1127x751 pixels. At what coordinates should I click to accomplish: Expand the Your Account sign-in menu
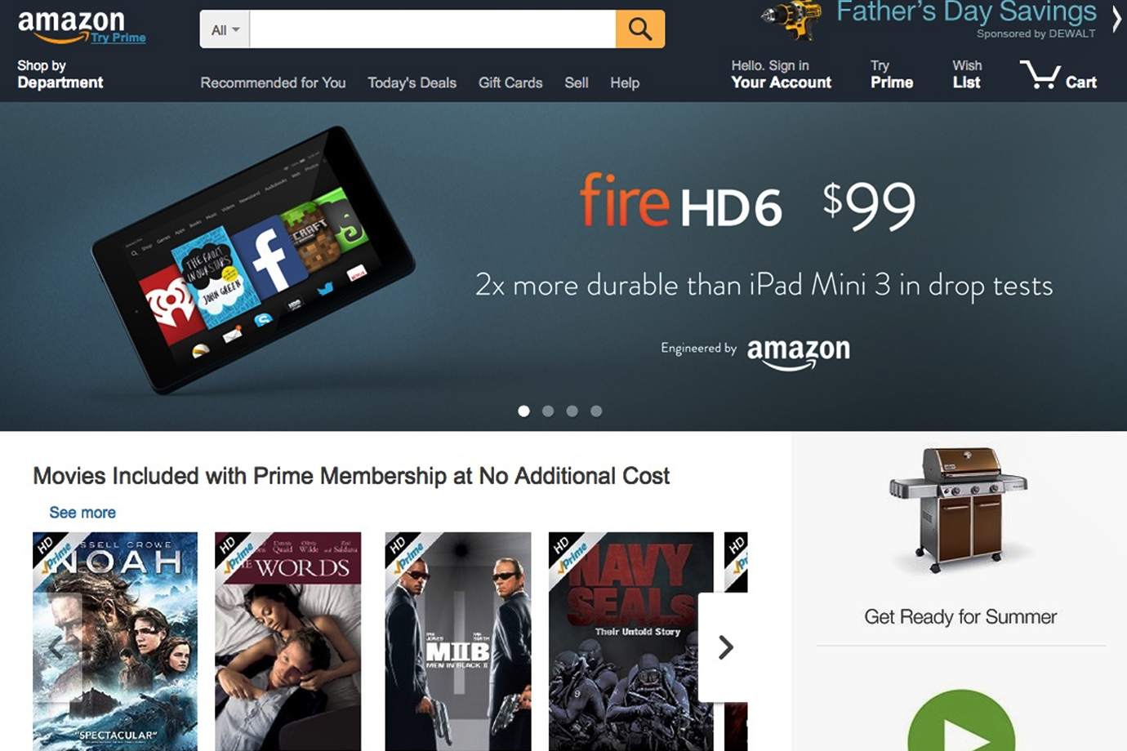(781, 74)
